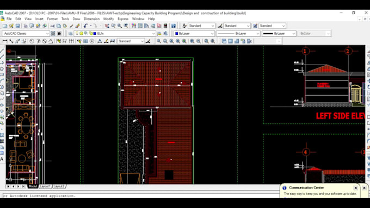
Task: Select the Diameter dimension tool
Action: 45,41
